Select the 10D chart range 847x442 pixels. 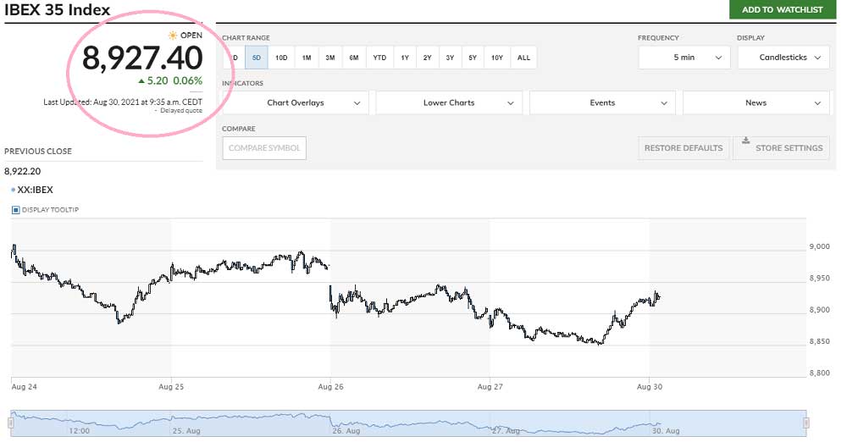coord(281,58)
